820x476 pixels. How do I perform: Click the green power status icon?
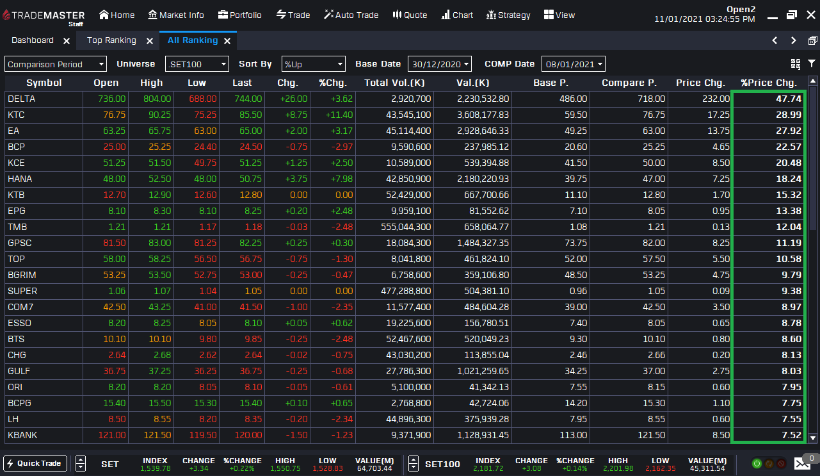[756, 463]
